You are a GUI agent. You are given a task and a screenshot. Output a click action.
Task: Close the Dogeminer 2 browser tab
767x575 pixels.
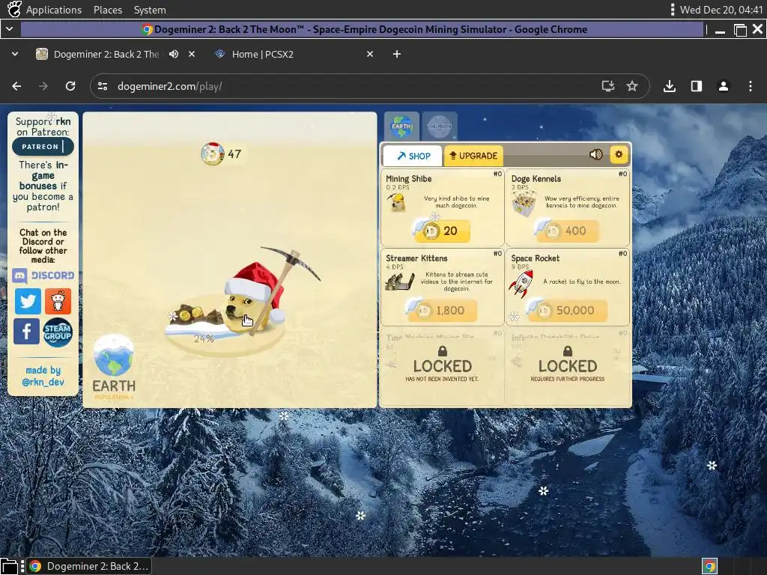coord(192,54)
